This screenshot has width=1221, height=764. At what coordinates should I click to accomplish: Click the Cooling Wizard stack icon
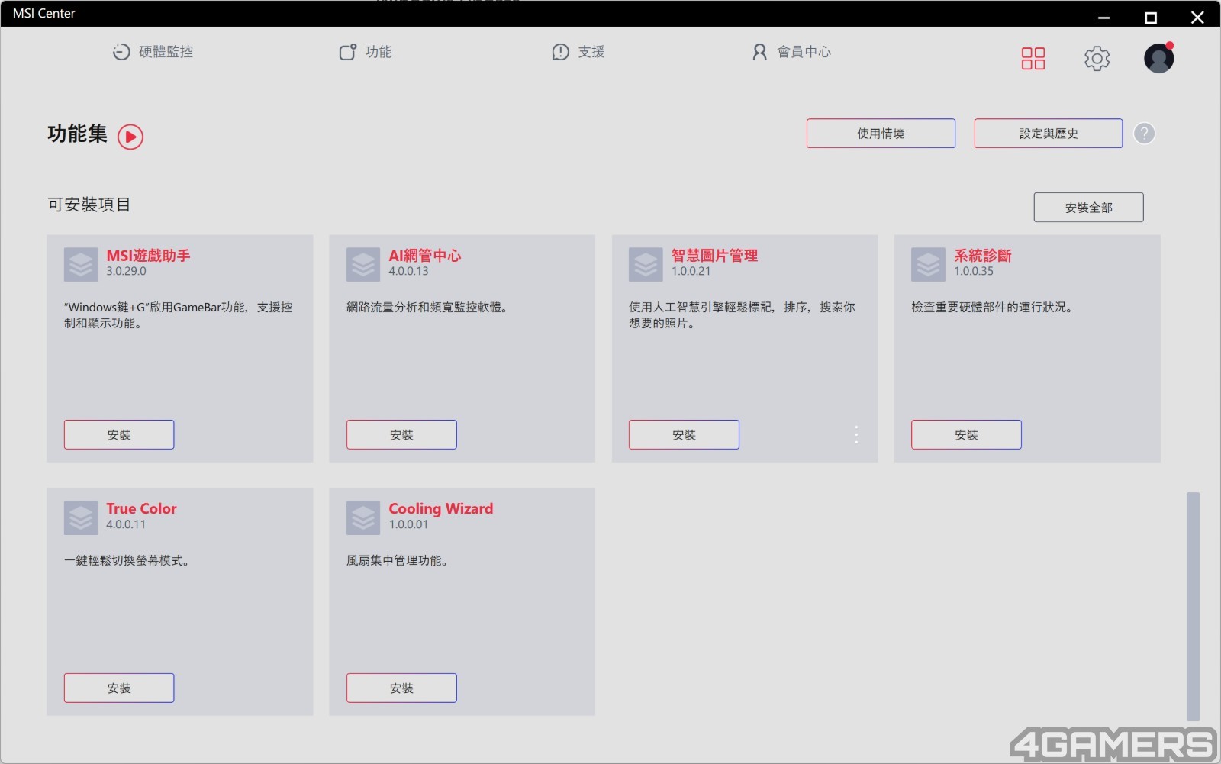pos(363,517)
